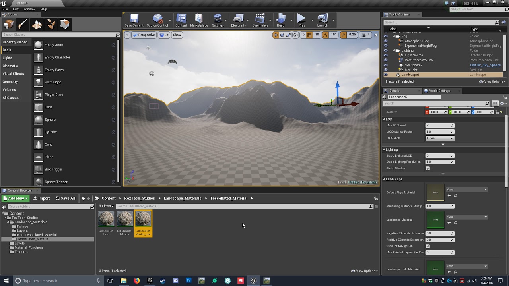Open the Landscape Material dropdown
This screenshot has height=286, width=509.
click(x=466, y=217)
